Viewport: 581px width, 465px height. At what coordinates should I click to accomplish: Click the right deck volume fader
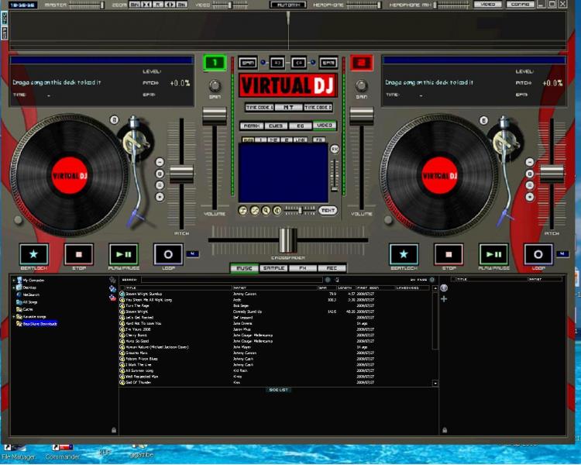point(362,116)
